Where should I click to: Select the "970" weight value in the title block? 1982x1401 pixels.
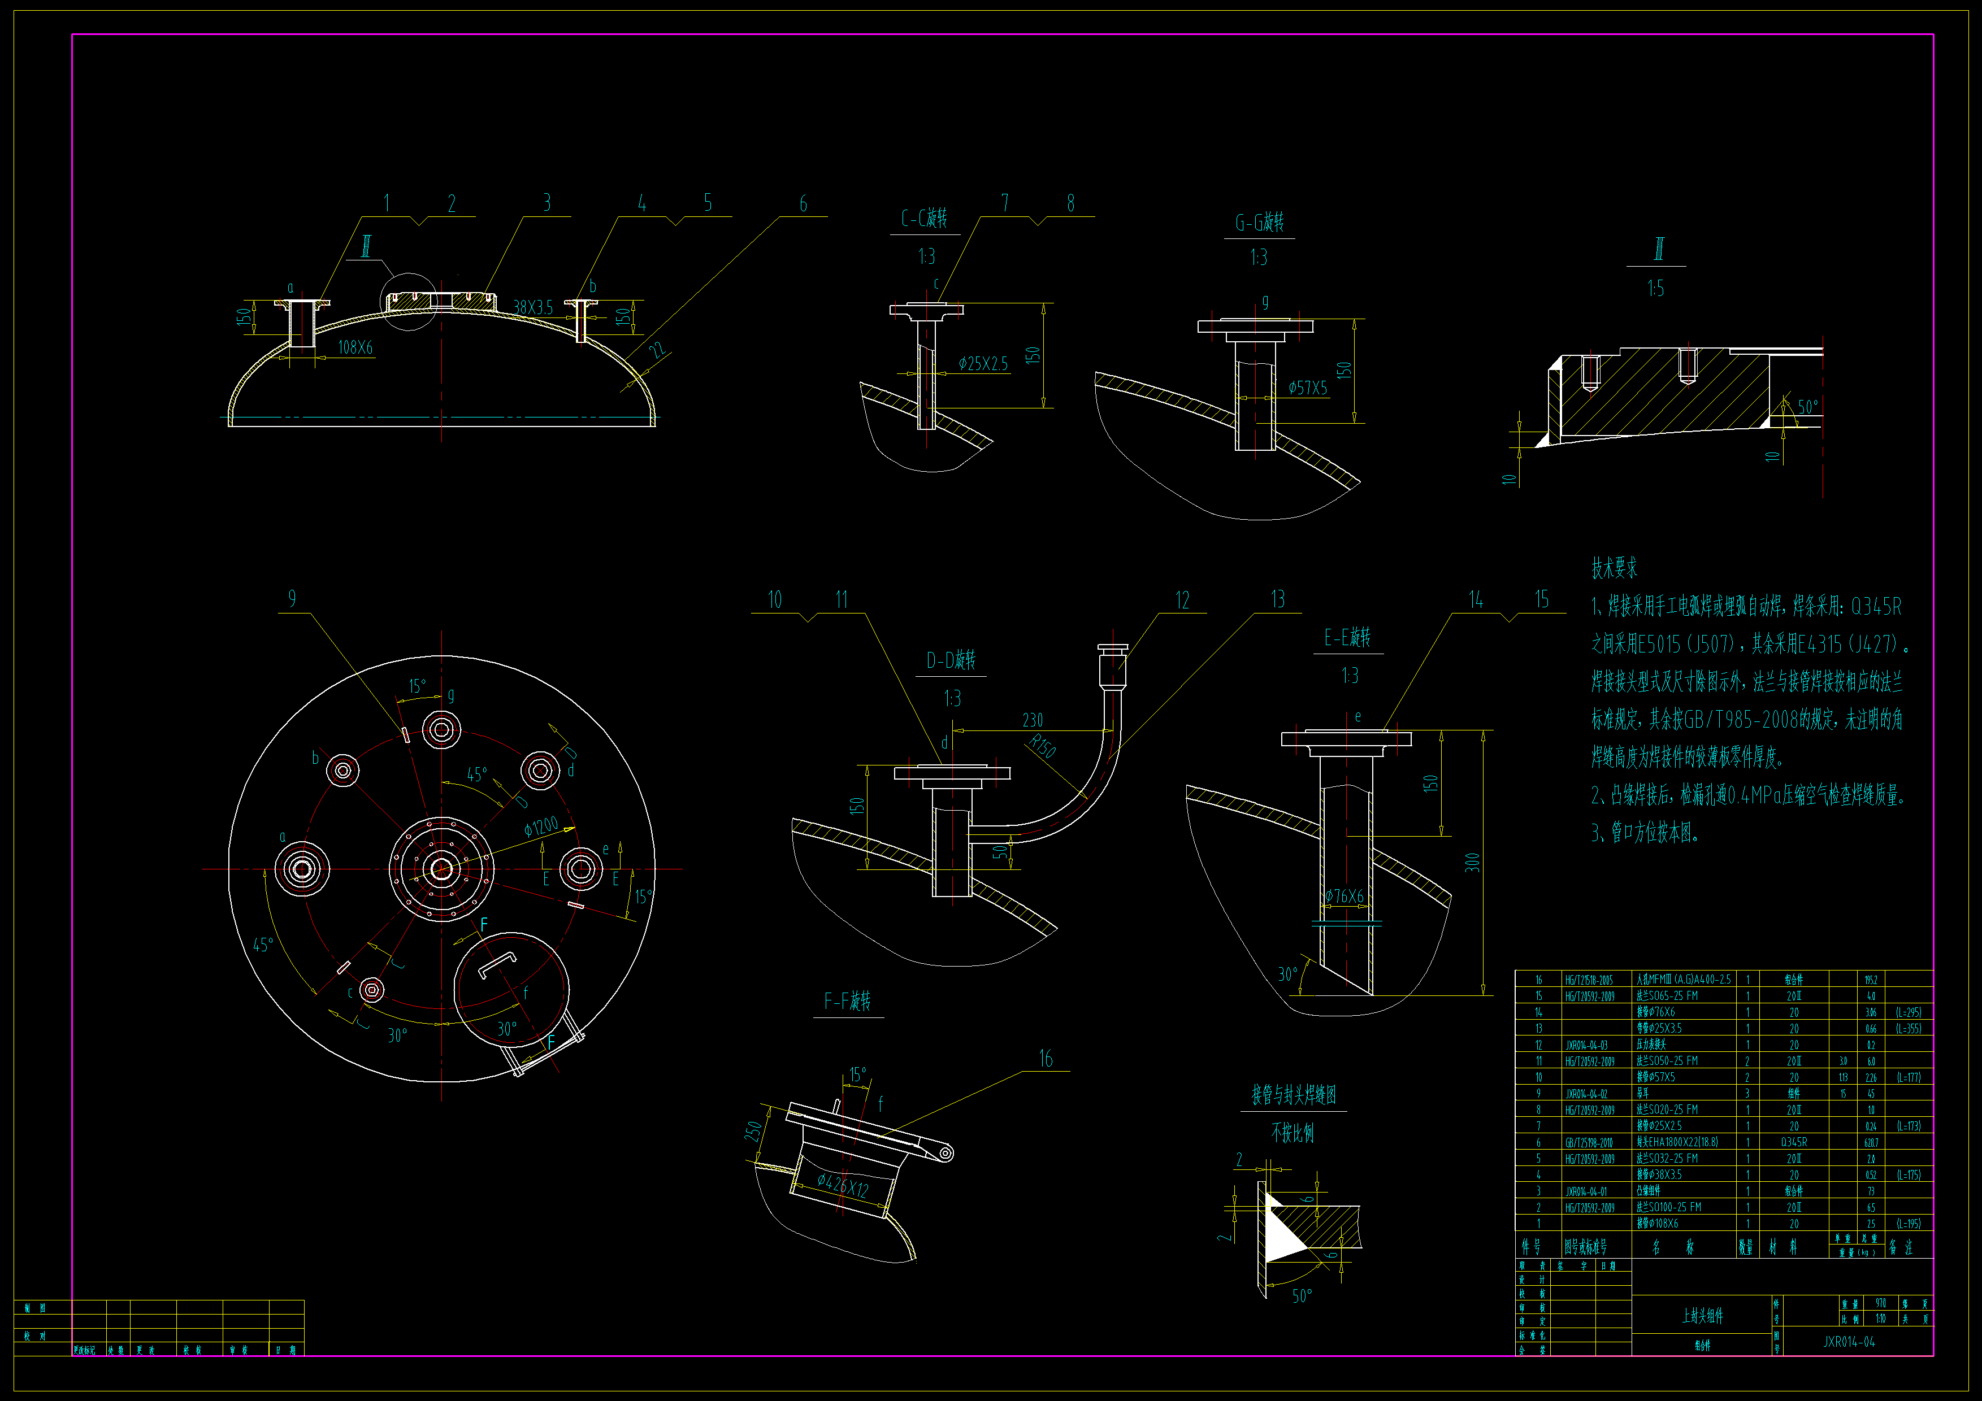(x=1880, y=1303)
